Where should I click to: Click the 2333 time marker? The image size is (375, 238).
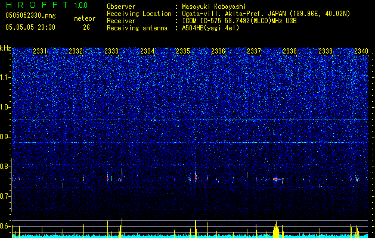tap(111, 51)
